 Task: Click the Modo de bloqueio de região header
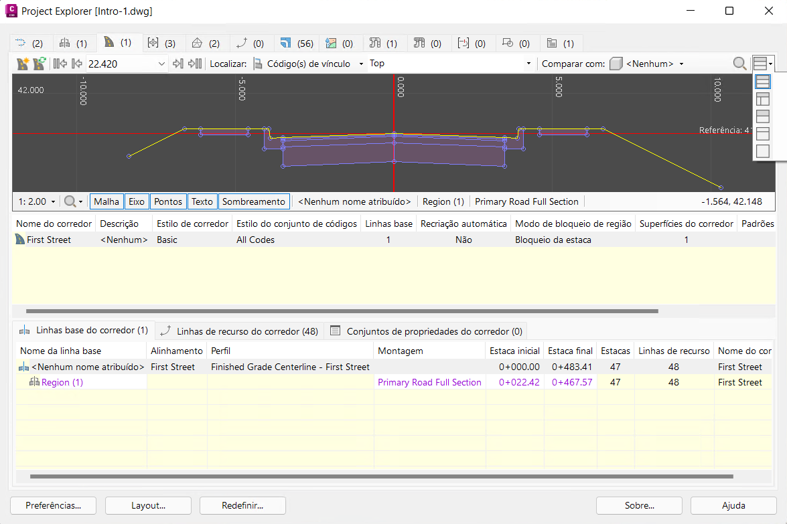tap(573, 224)
